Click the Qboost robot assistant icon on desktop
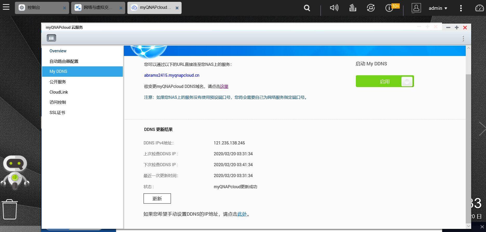Image resolution: width=486 pixels, height=232 pixels. (x=15, y=173)
